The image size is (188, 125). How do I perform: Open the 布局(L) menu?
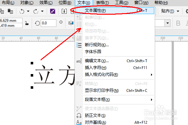(x=8, y=2)
